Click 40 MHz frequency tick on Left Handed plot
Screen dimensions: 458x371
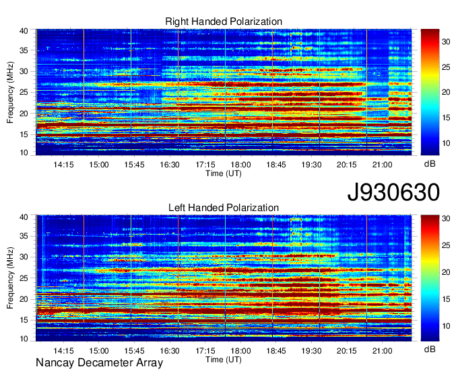click(24, 217)
